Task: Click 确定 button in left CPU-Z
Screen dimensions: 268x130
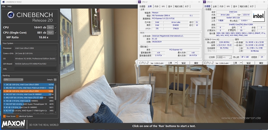Action: click(x=196, y=63)
